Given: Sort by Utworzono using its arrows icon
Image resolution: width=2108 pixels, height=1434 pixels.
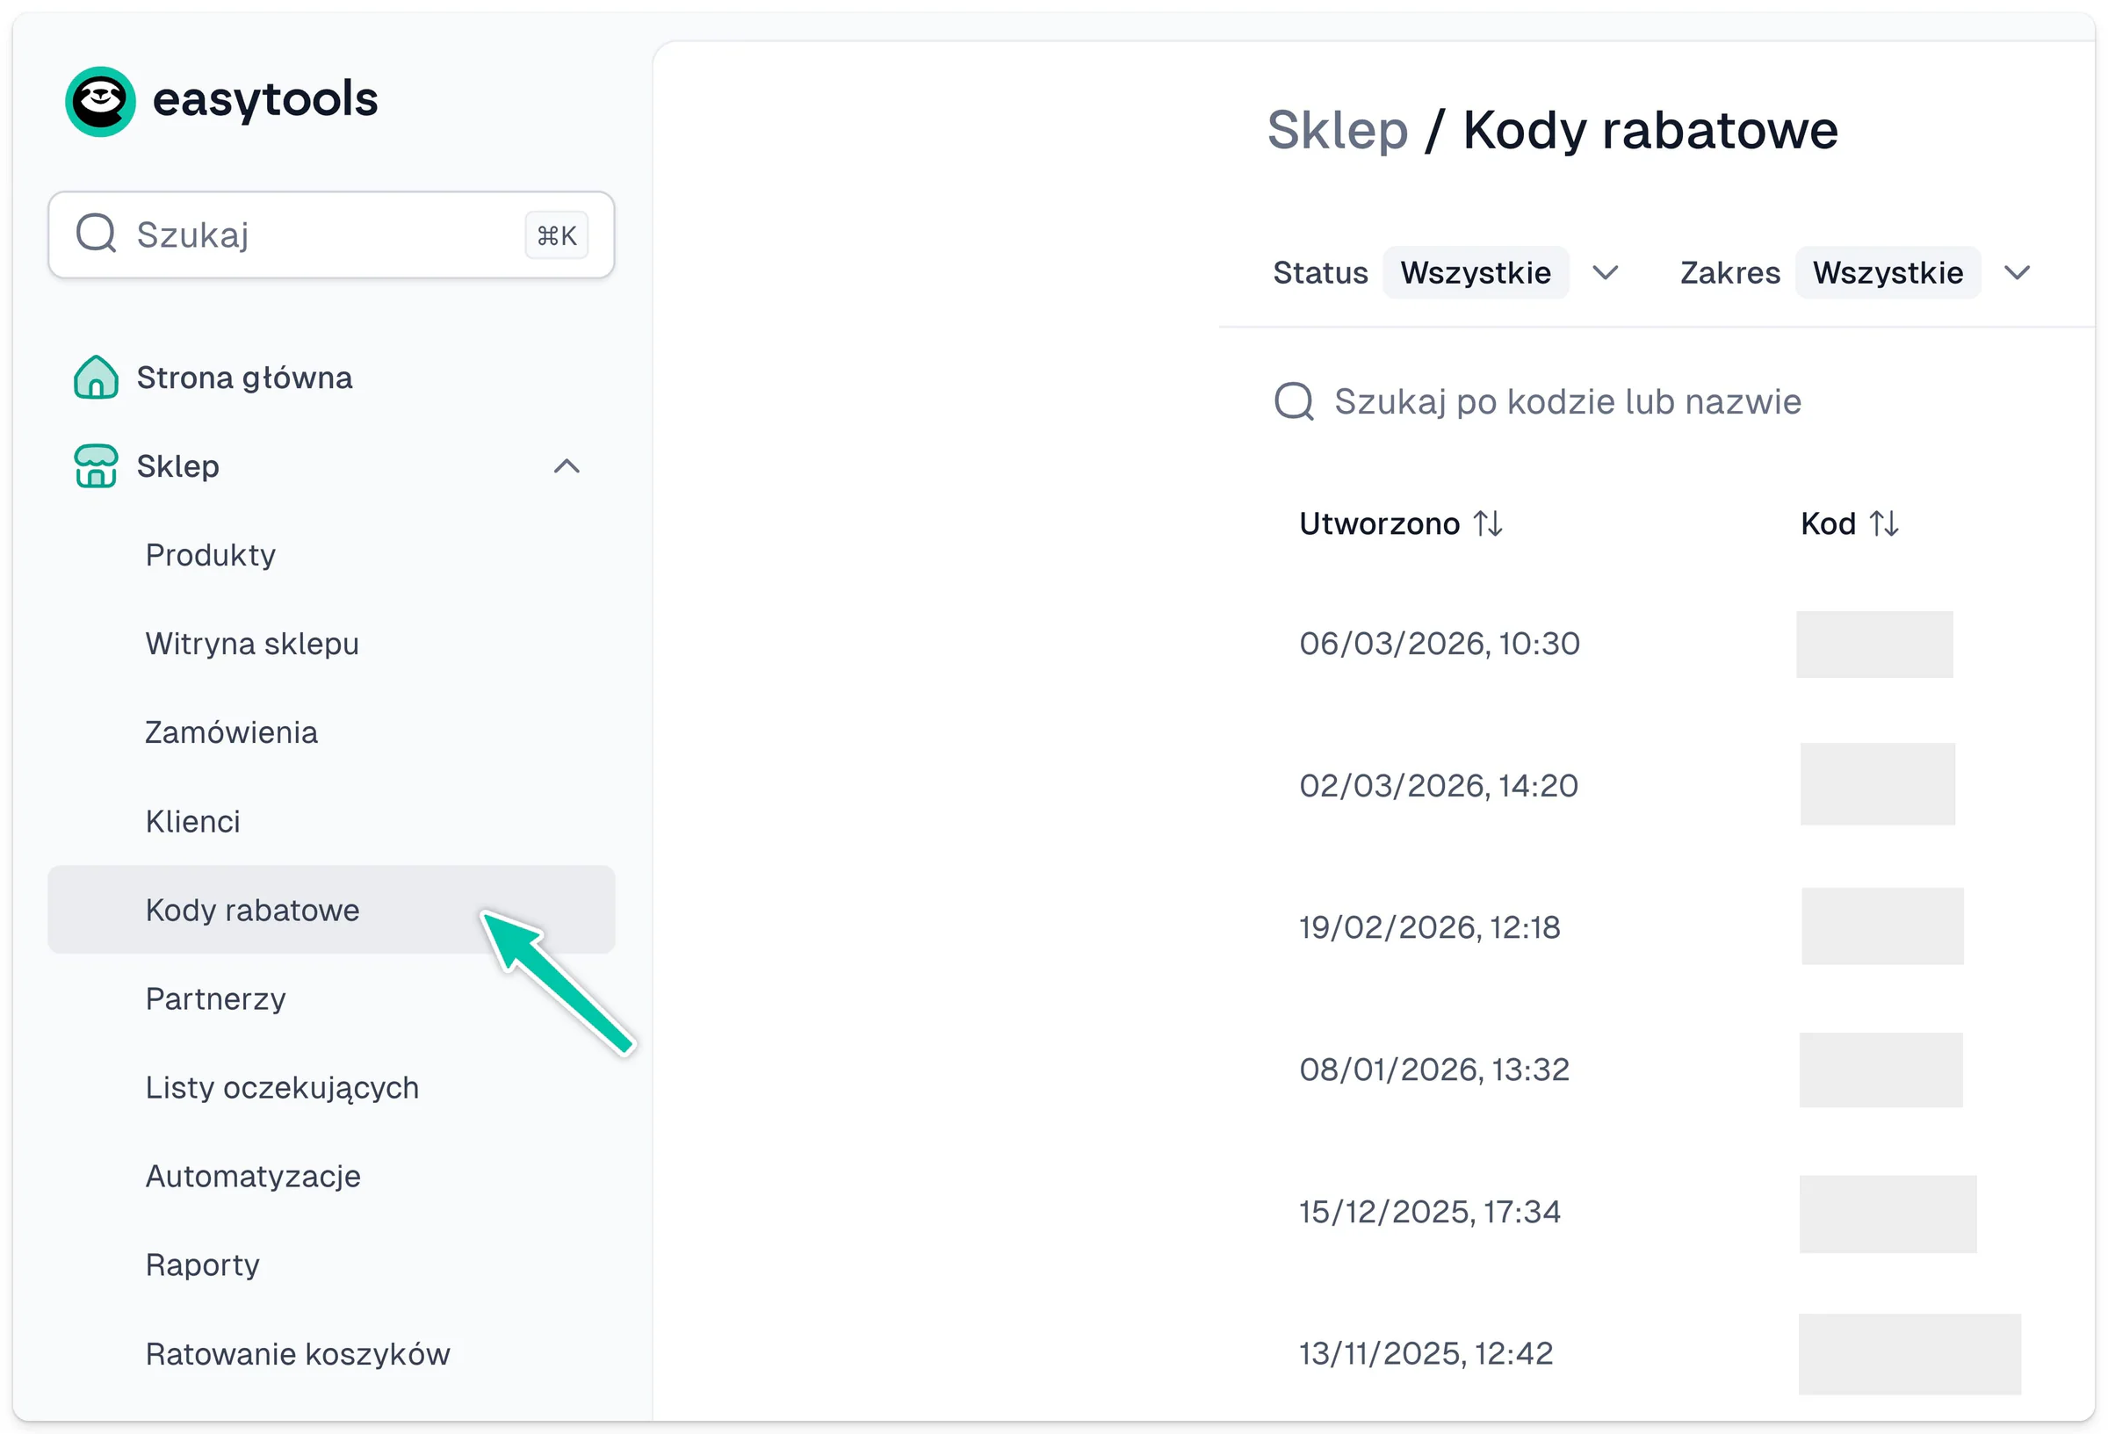Looking at the screenshot, I should pyautogui.click(x=1488, y=523).
